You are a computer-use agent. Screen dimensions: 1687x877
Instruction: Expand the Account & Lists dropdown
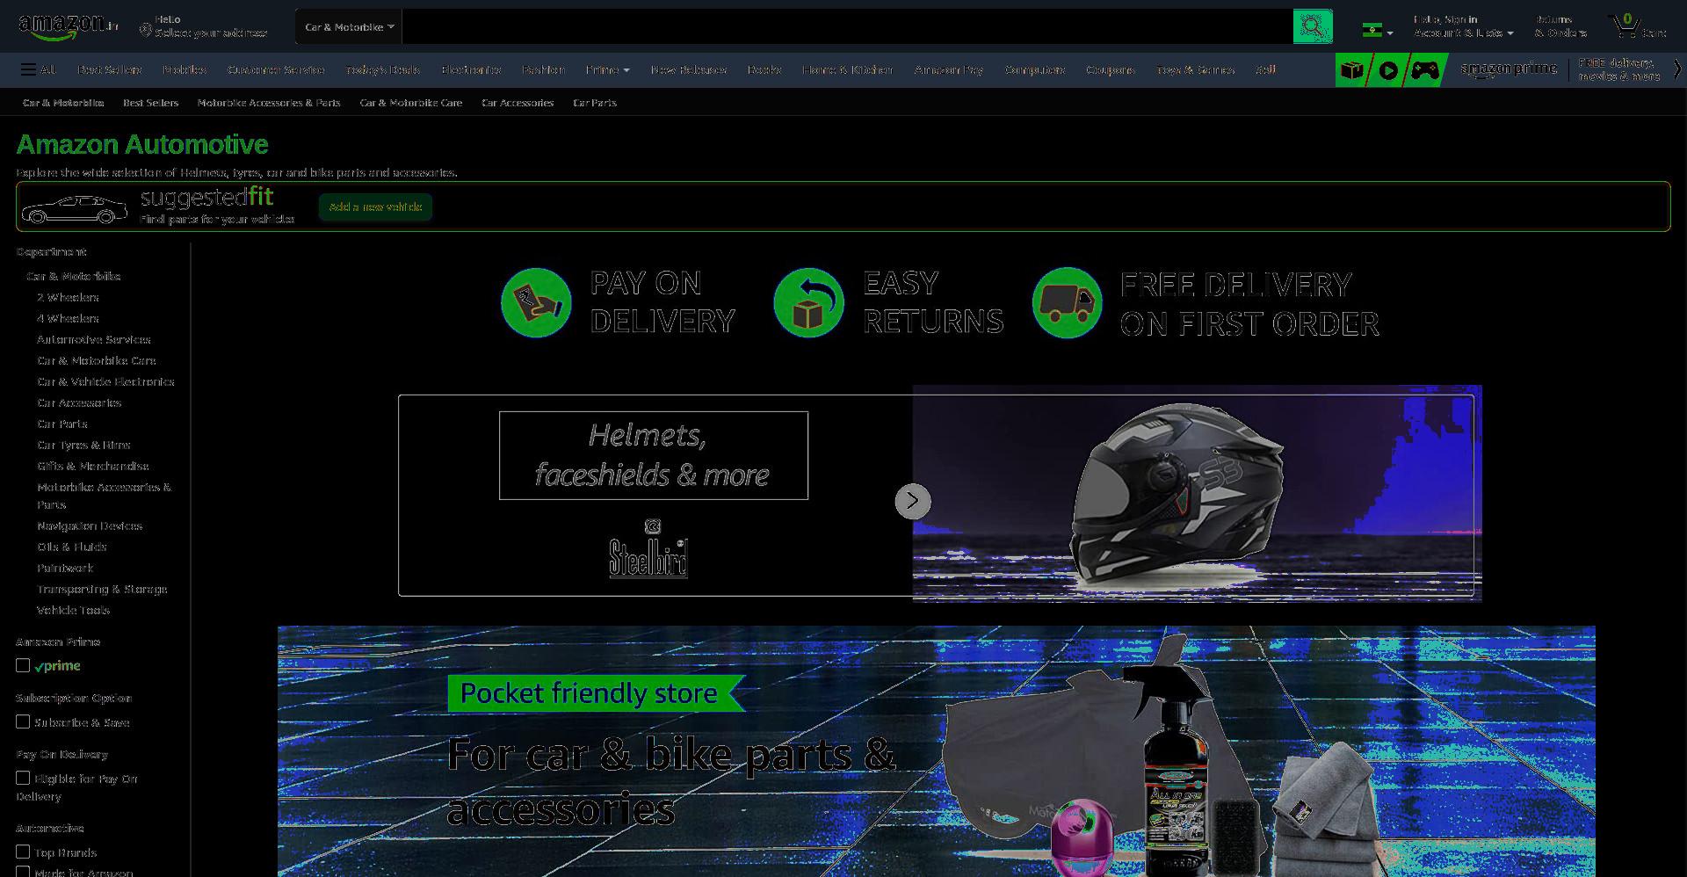[x=1463, y=26]
